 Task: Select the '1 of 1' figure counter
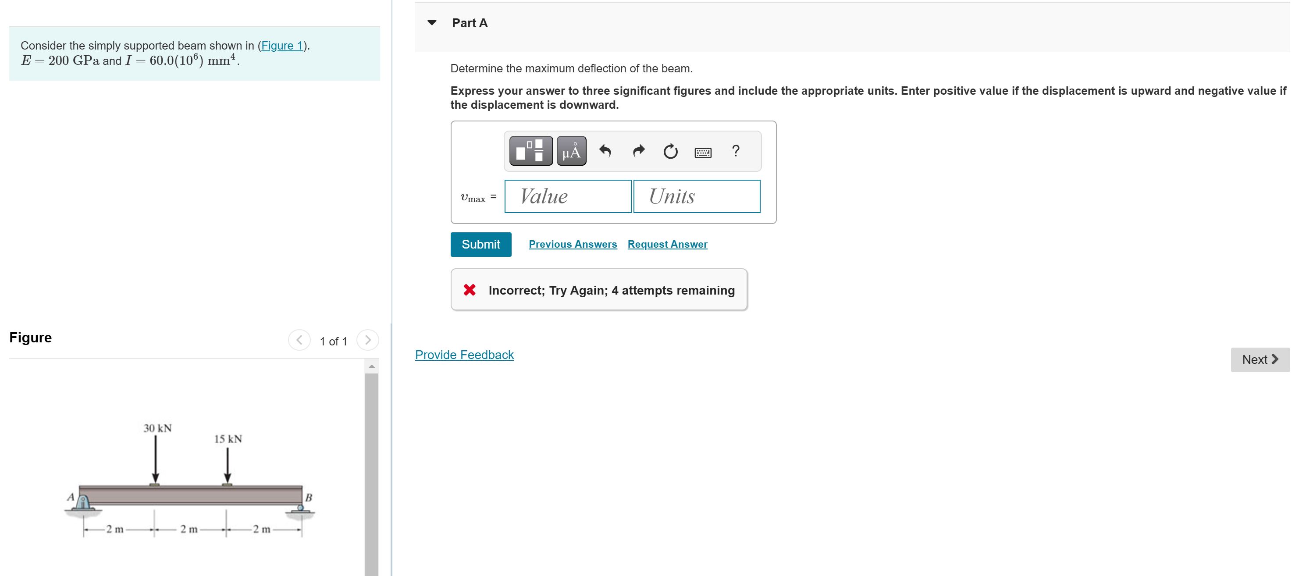(333, 341)
